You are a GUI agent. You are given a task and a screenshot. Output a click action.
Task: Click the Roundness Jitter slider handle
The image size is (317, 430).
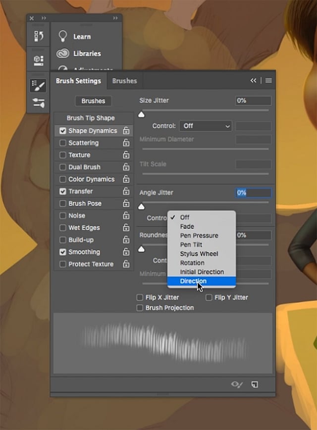(141, 249)
